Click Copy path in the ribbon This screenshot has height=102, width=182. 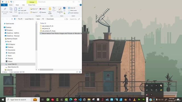22,10
